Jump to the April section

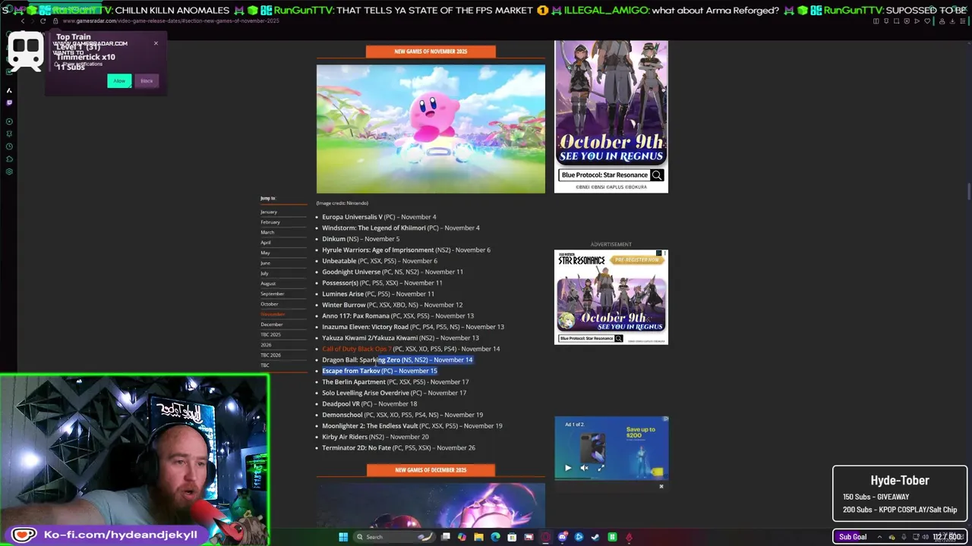266,243
